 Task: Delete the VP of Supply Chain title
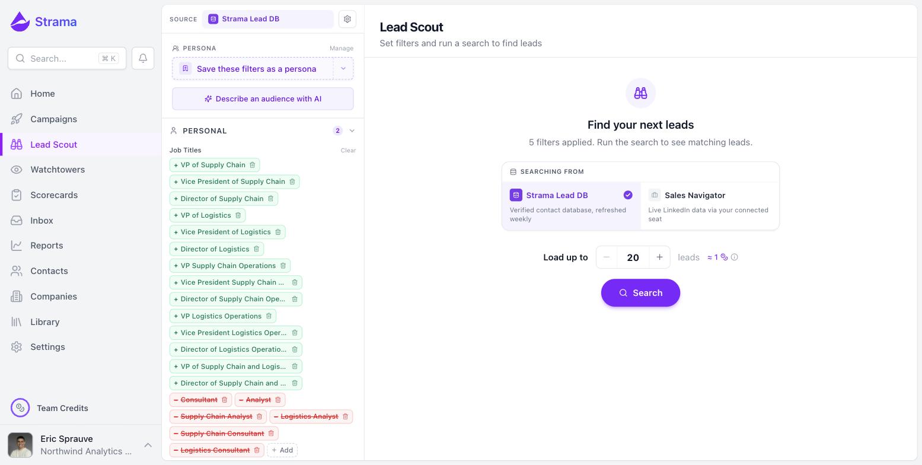pos(252,165)
